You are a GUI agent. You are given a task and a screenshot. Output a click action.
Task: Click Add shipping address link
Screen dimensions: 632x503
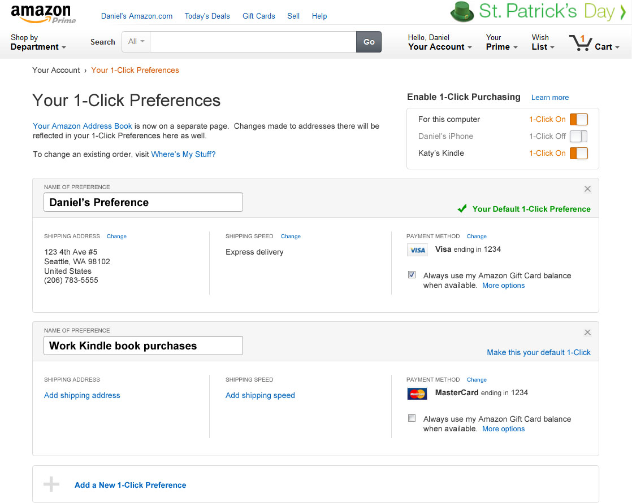click(82, 395)
